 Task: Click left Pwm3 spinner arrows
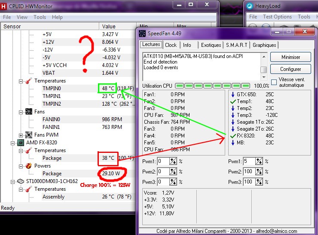173,182
